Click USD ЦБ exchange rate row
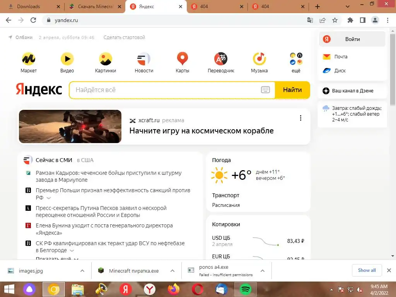The width and height of the screenshot is (396, 297). tap(258, 241)
